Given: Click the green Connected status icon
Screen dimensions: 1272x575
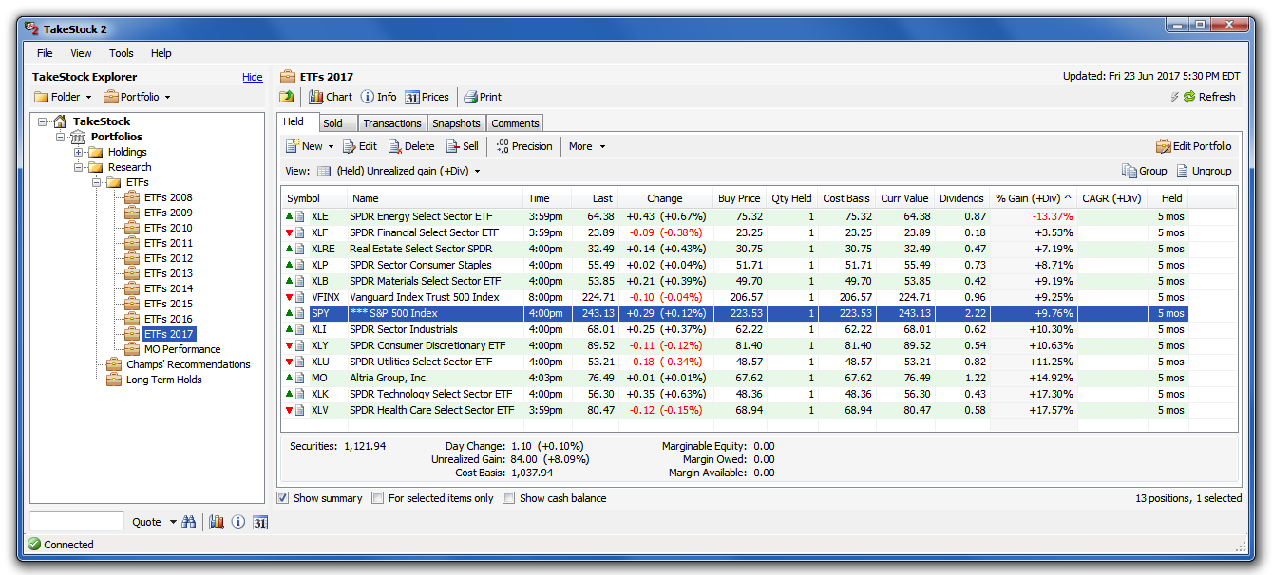Looking at the screenshot, I should (x=34, y=545).
